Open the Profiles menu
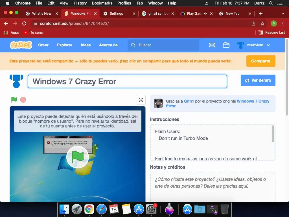This screenshot has width=289, height=217. tap(124, 3)
